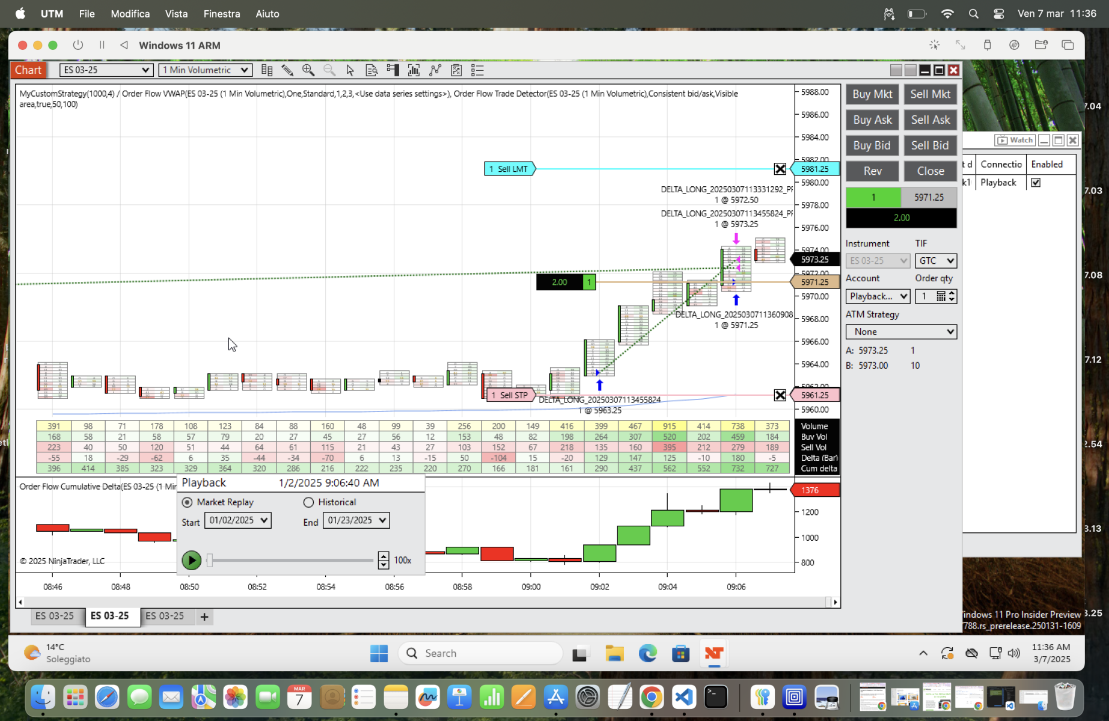
Task: Click the Sell Bid button
Action: (x=930, y=145)
